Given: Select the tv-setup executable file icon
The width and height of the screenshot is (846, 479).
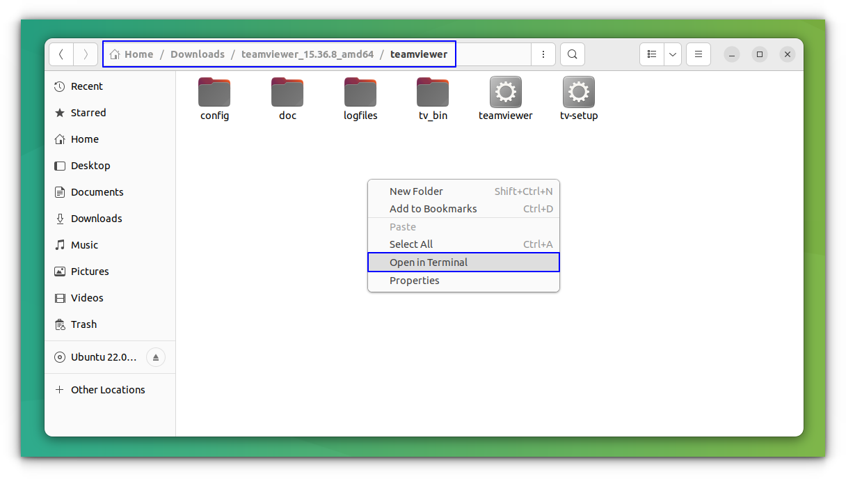Looking at the screenshot, I should pos(579,93).
